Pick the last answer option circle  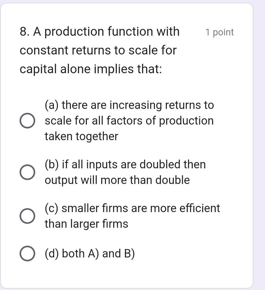(27, 253)
